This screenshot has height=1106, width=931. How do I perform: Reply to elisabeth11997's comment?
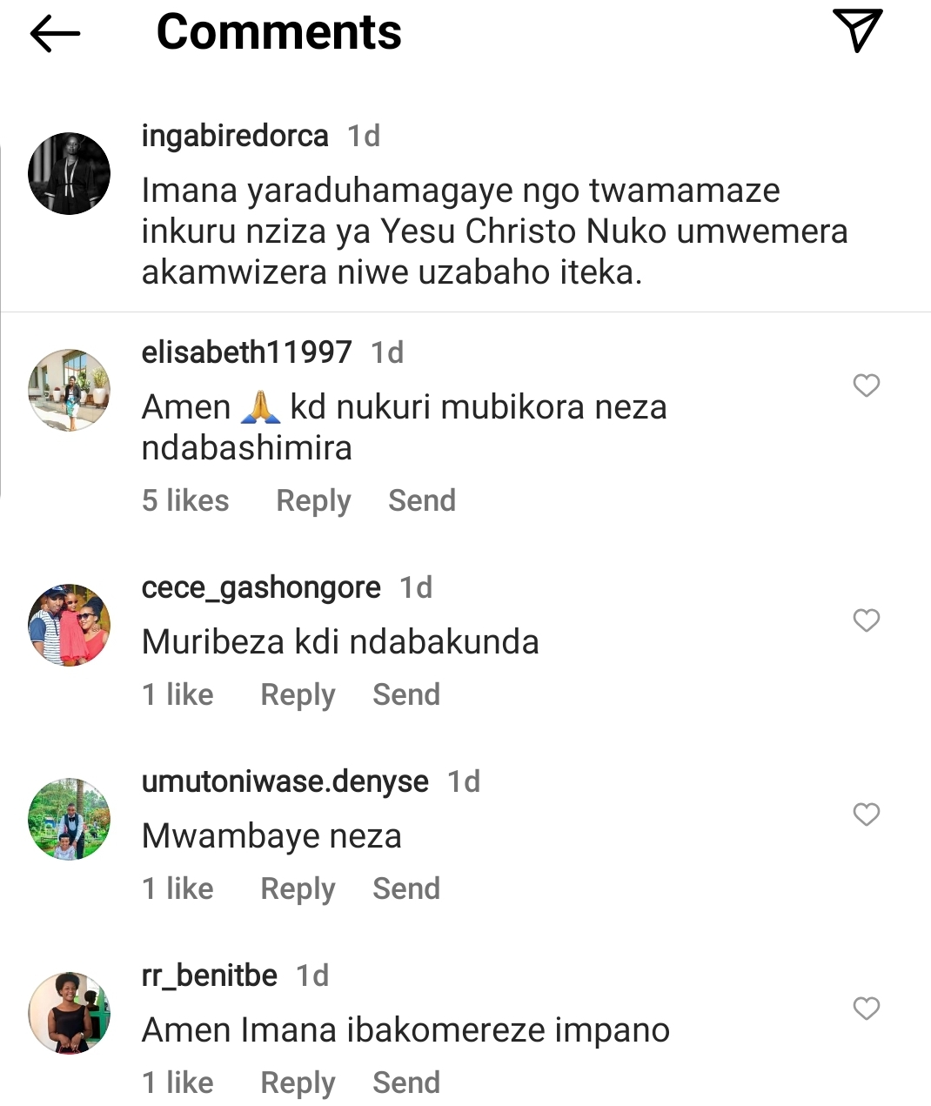click(313, 501)
